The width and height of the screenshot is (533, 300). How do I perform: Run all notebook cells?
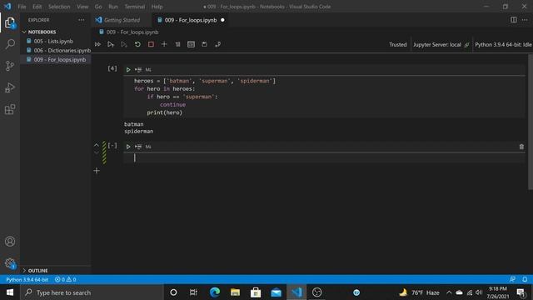98,44
